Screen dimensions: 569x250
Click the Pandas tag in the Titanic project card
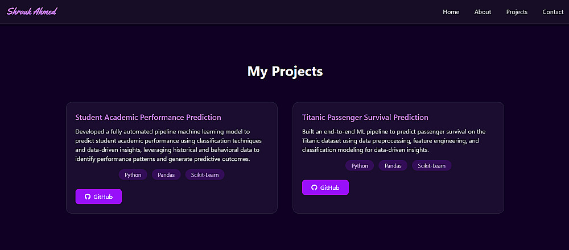[393, 166]
